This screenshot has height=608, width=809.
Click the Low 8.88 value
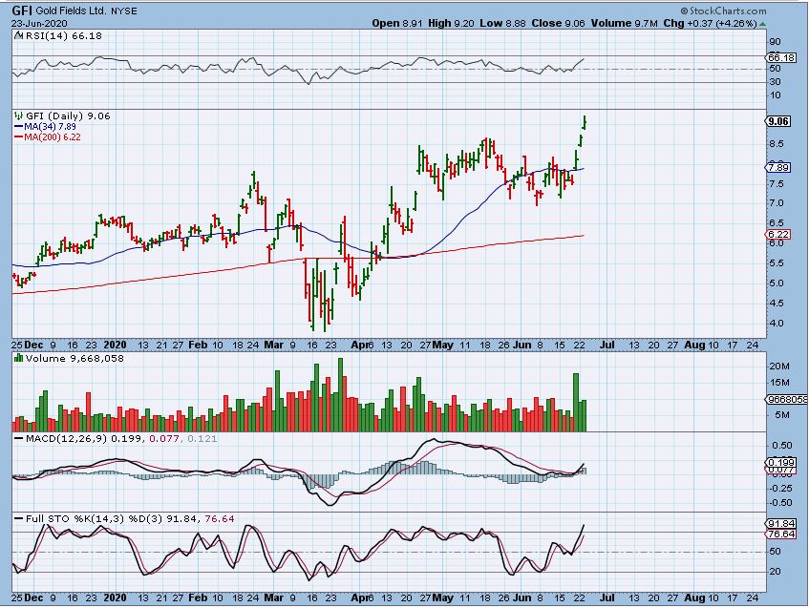(503, 23)
